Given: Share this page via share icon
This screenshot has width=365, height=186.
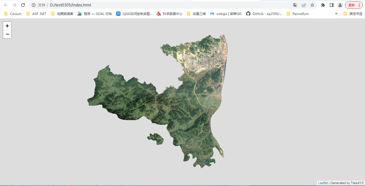Looking at the screenshot, I should click(x=304, y=5).
